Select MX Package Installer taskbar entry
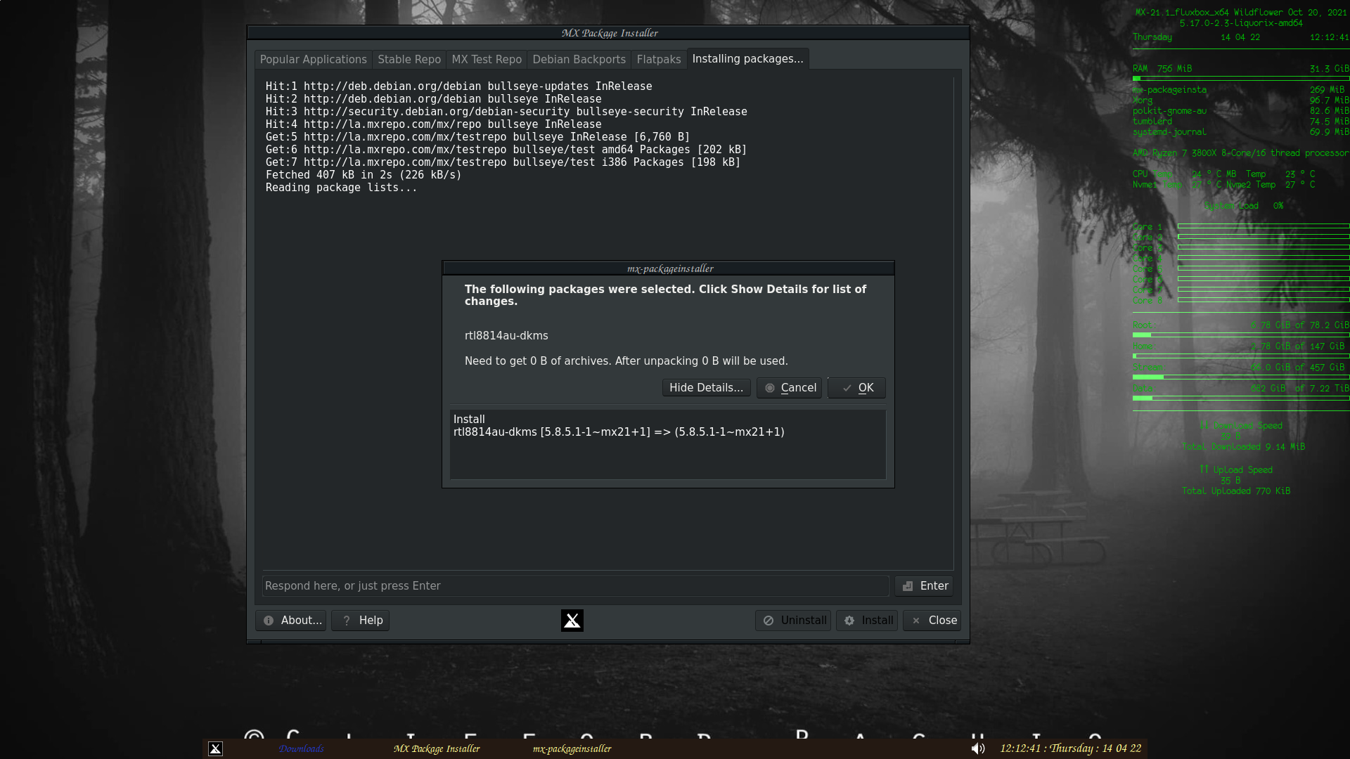The height and width of the screenshot is (759, 1350). [437, 749]
